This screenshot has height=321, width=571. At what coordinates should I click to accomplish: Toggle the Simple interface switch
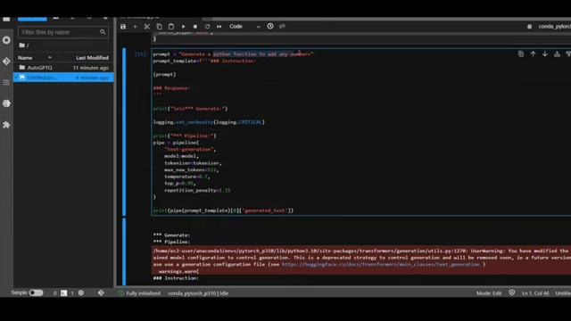(x=36, y=293)
